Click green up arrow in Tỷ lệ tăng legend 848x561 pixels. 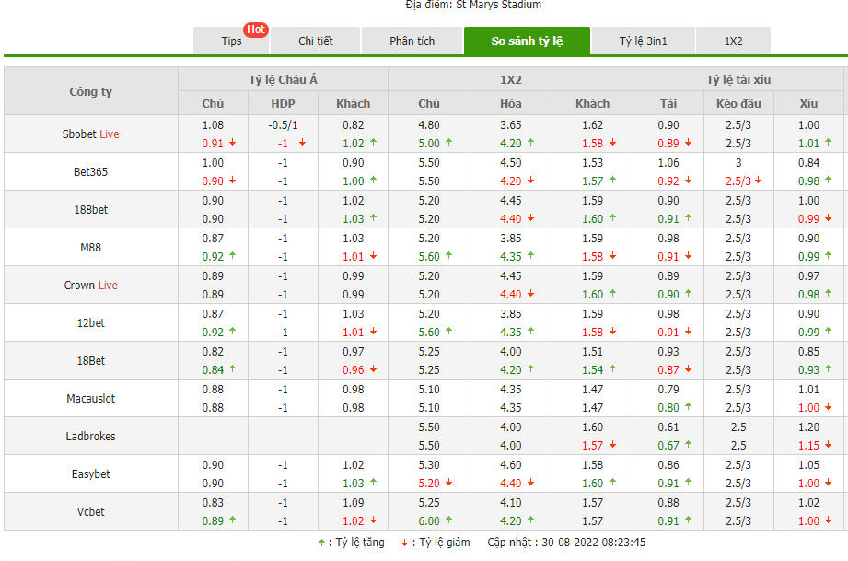[320, 543]
